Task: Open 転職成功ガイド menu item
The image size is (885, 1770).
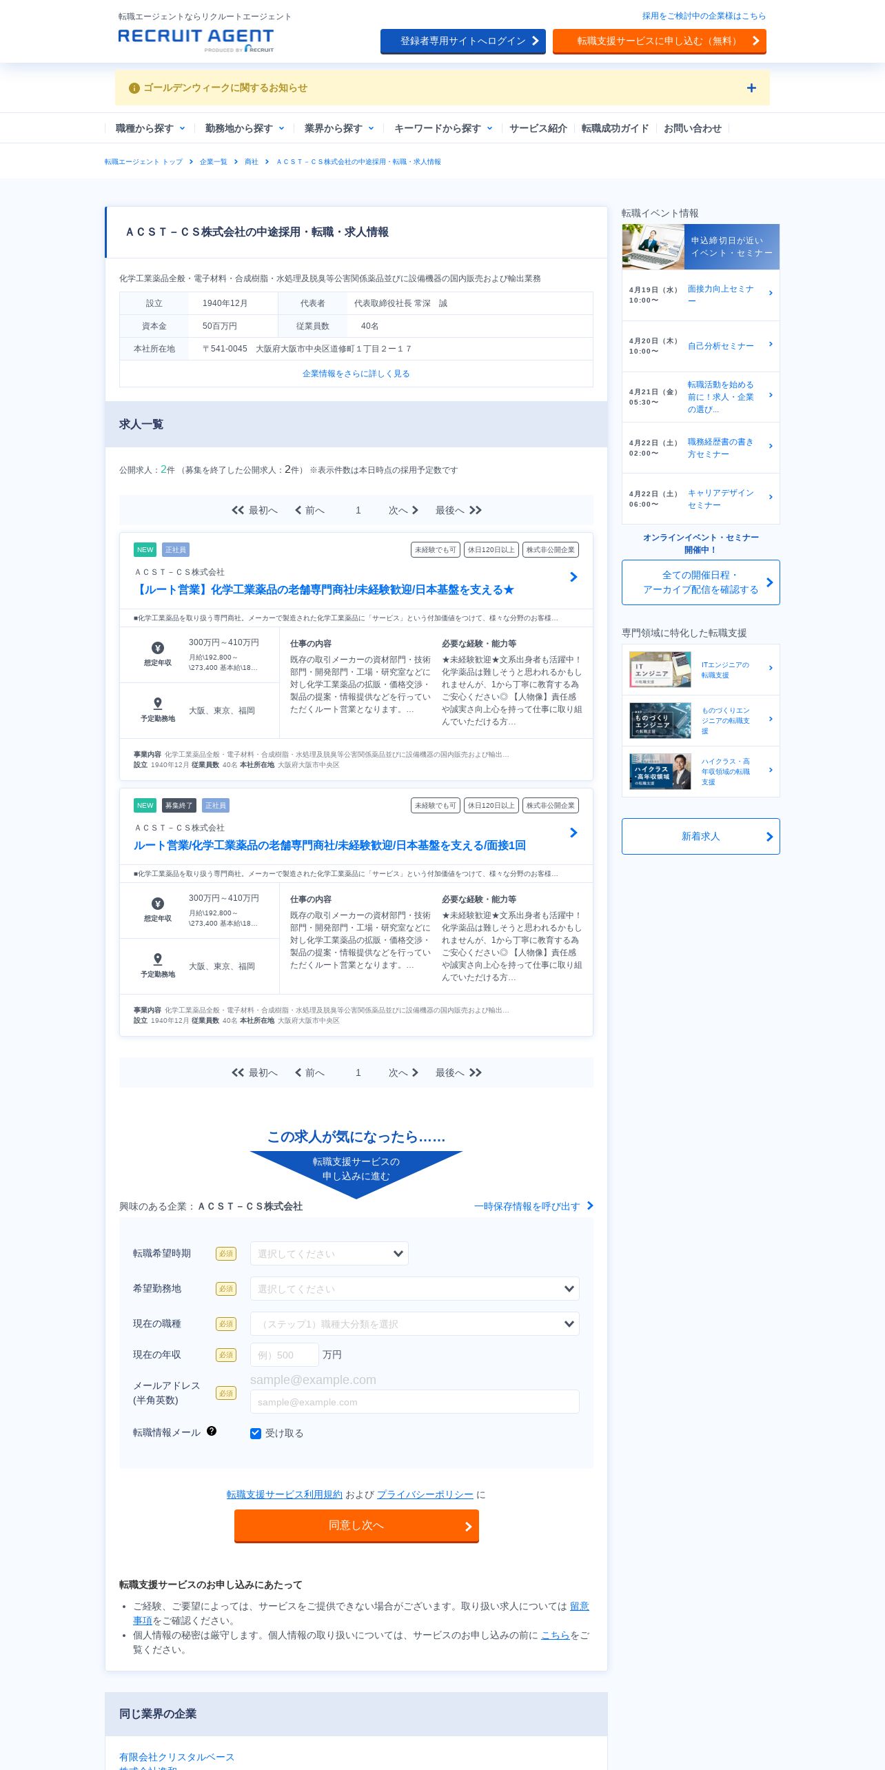Action: (x=615, y=128)
